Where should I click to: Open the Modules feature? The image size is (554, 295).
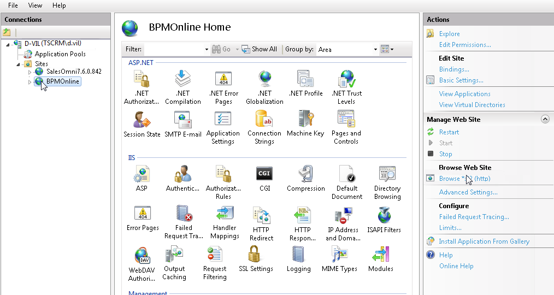point(380,259)
